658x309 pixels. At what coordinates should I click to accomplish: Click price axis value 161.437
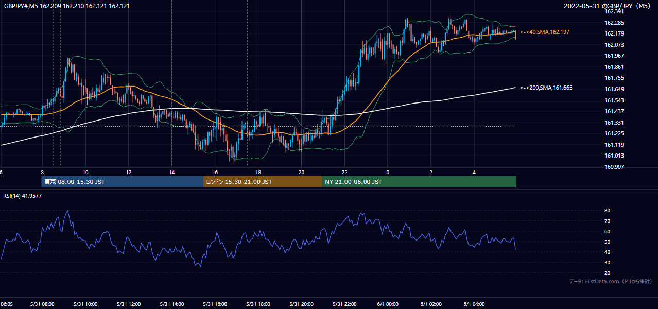pyautogui.click(x=614, y=111)
